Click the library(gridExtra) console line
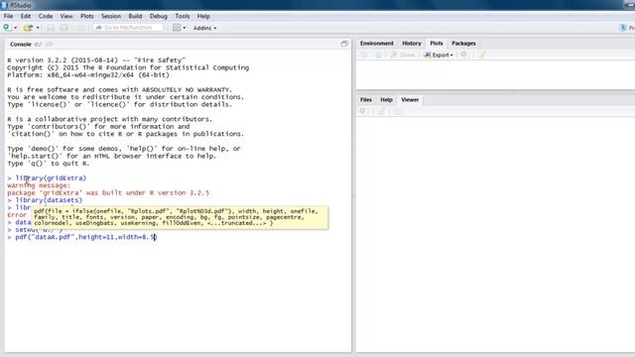 point(47,178)
